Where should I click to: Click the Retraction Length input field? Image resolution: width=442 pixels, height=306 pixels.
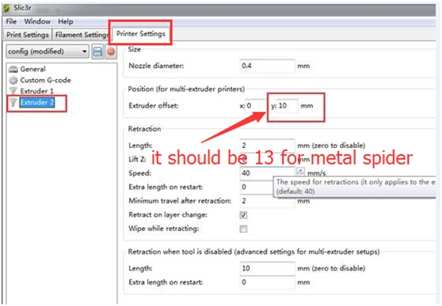[267, 145]
